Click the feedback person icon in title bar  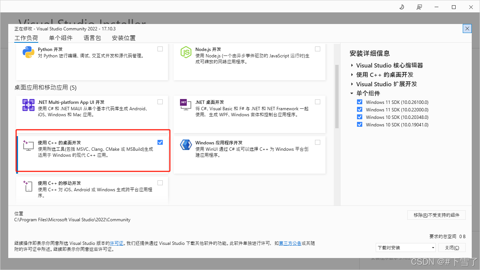click(x=419, y=7)
